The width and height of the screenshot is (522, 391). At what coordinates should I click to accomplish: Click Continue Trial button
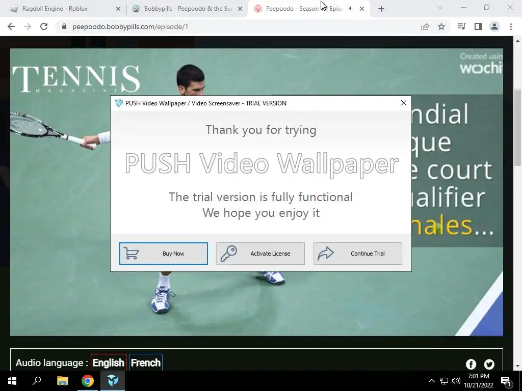pos(358,254)
